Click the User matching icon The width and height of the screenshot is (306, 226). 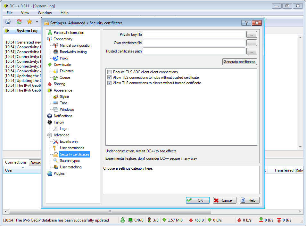tap(56, 167)
